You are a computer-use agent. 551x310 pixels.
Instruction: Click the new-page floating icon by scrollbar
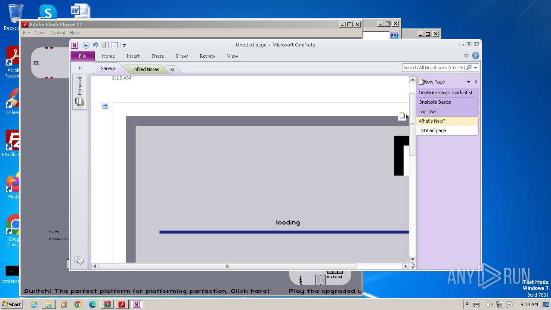pos(402,115)
